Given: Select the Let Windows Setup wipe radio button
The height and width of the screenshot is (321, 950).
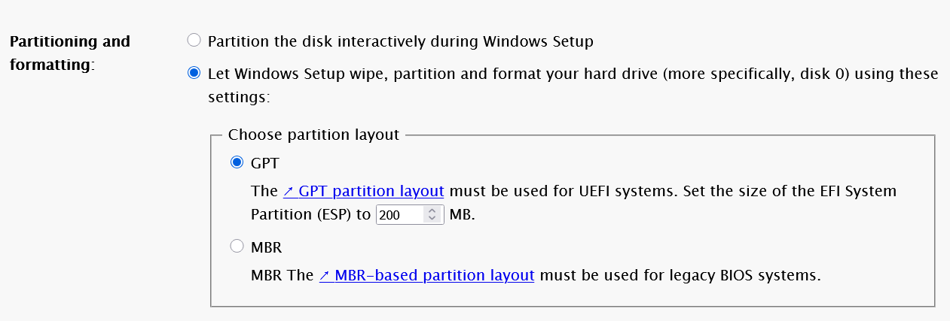Looking at the screenshot, I should pos(194,73).
